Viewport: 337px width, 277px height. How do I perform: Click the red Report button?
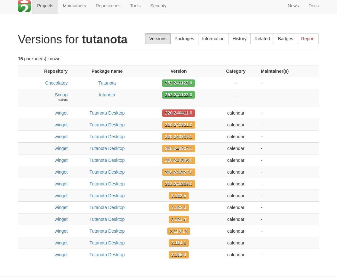[x=308, y=39]
